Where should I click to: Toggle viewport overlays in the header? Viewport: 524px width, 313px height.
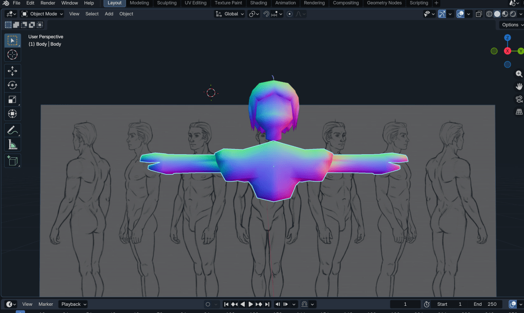tap(460, 14)
